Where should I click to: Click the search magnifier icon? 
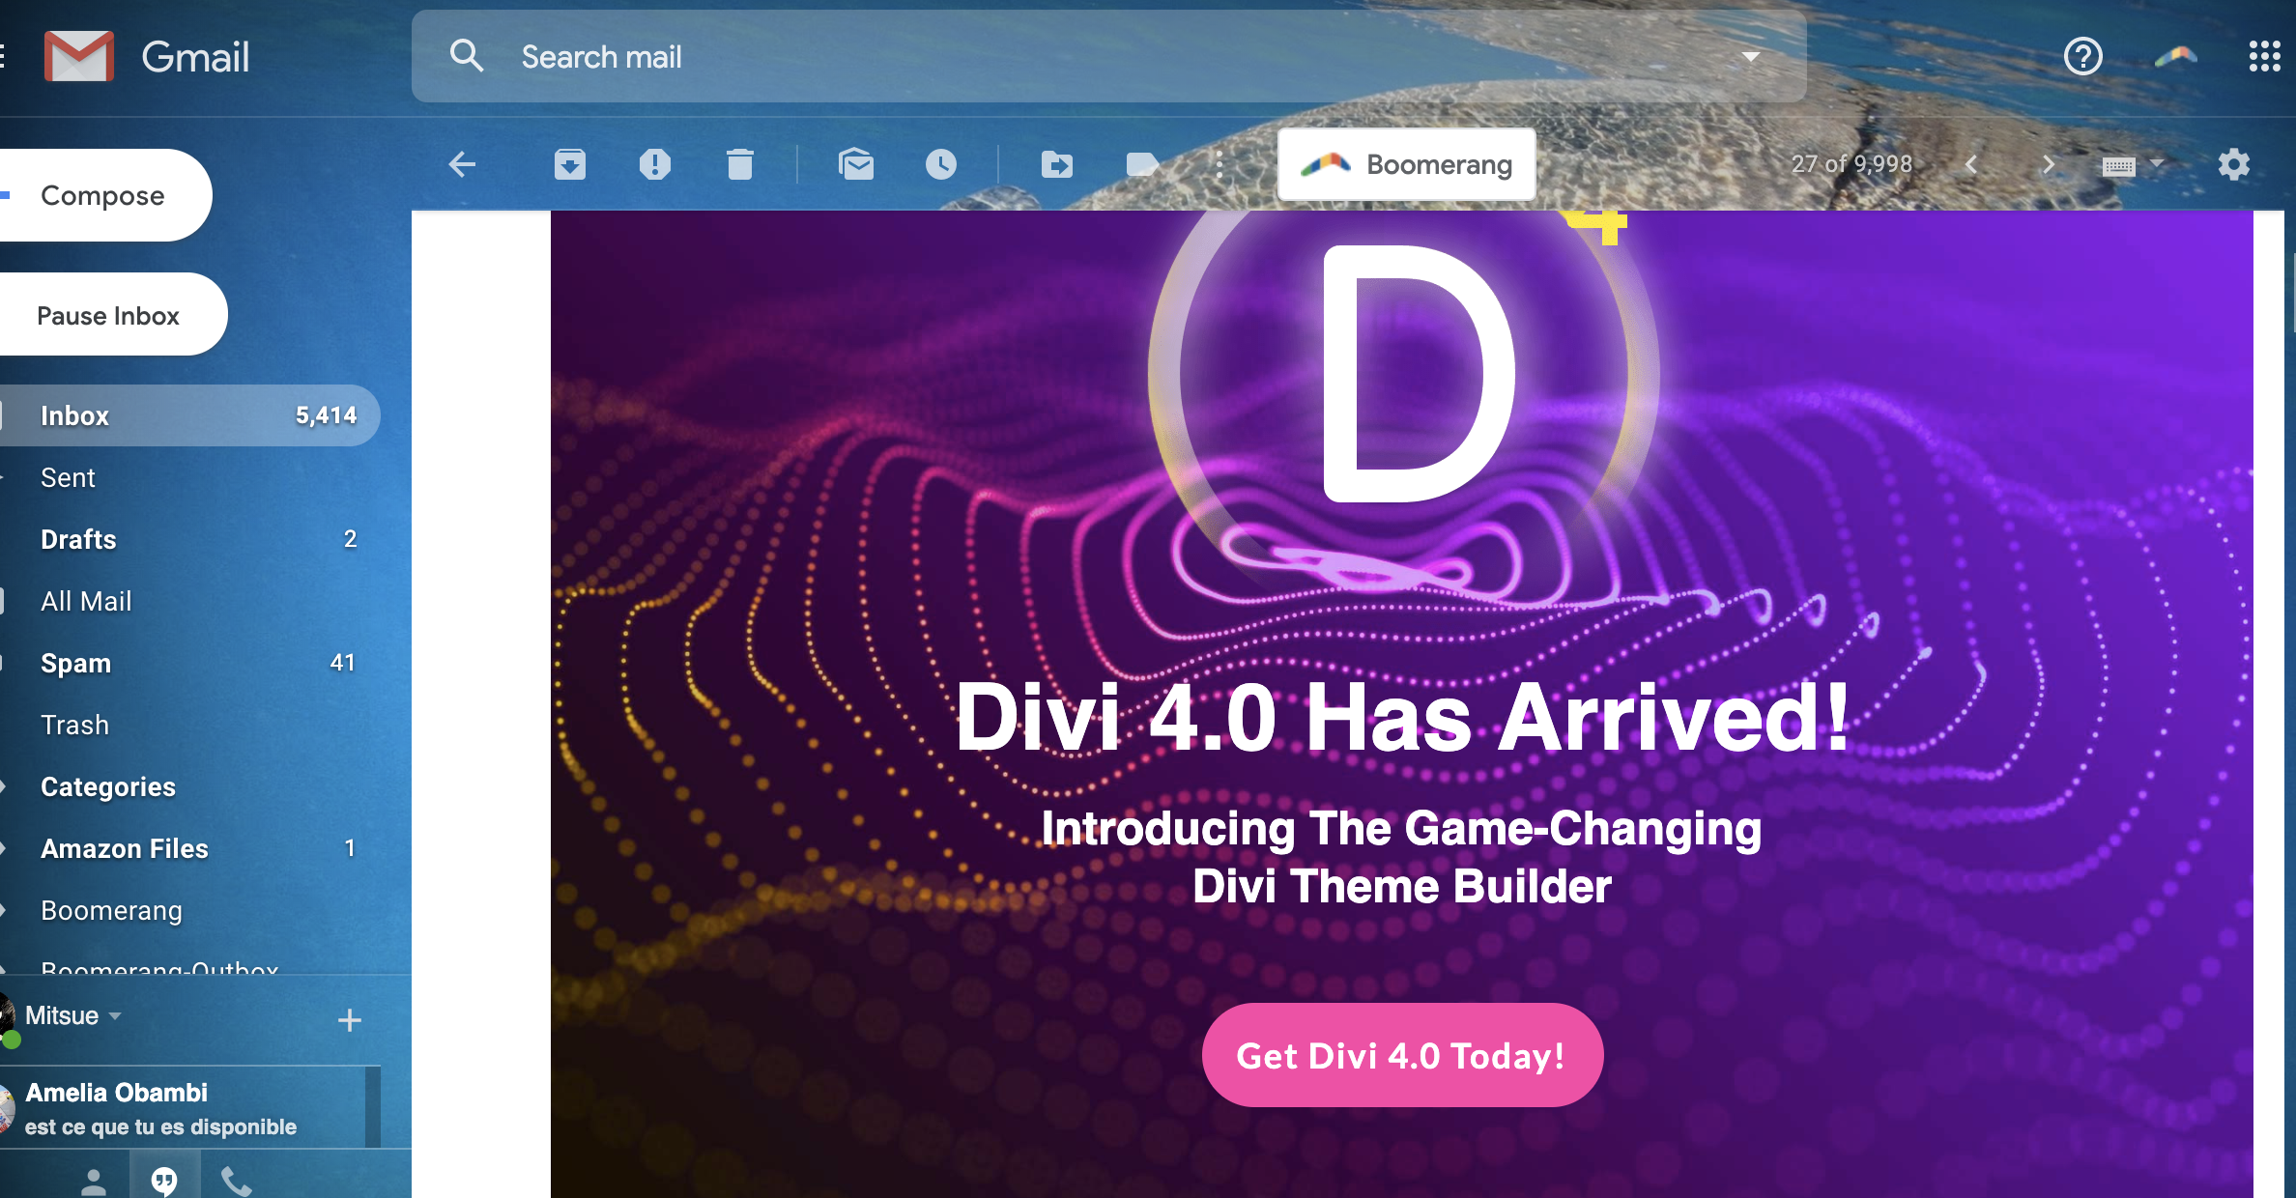(467, 56)
